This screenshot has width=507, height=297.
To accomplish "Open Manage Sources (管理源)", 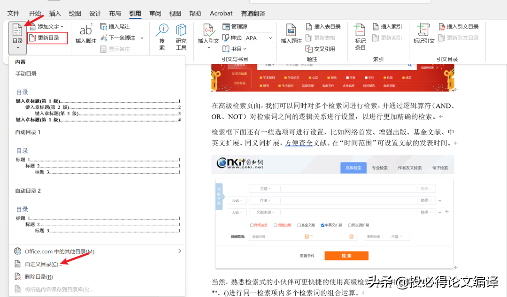I will pyautogui.click(x=237, y=26).
